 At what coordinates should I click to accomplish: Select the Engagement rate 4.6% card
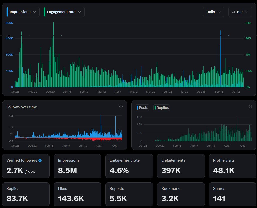[x=129, y=166]
